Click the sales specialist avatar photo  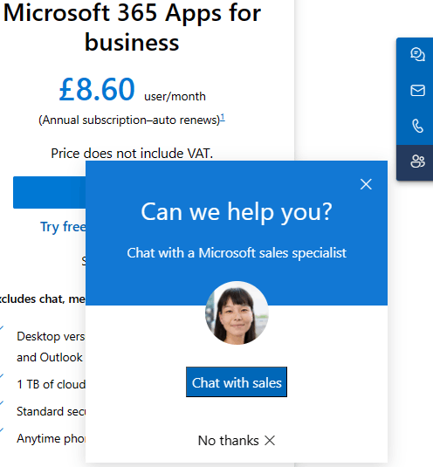tap(237, 313)
